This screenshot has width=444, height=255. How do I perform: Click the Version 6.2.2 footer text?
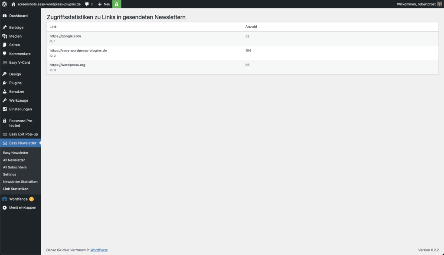[x=428, y=250]
